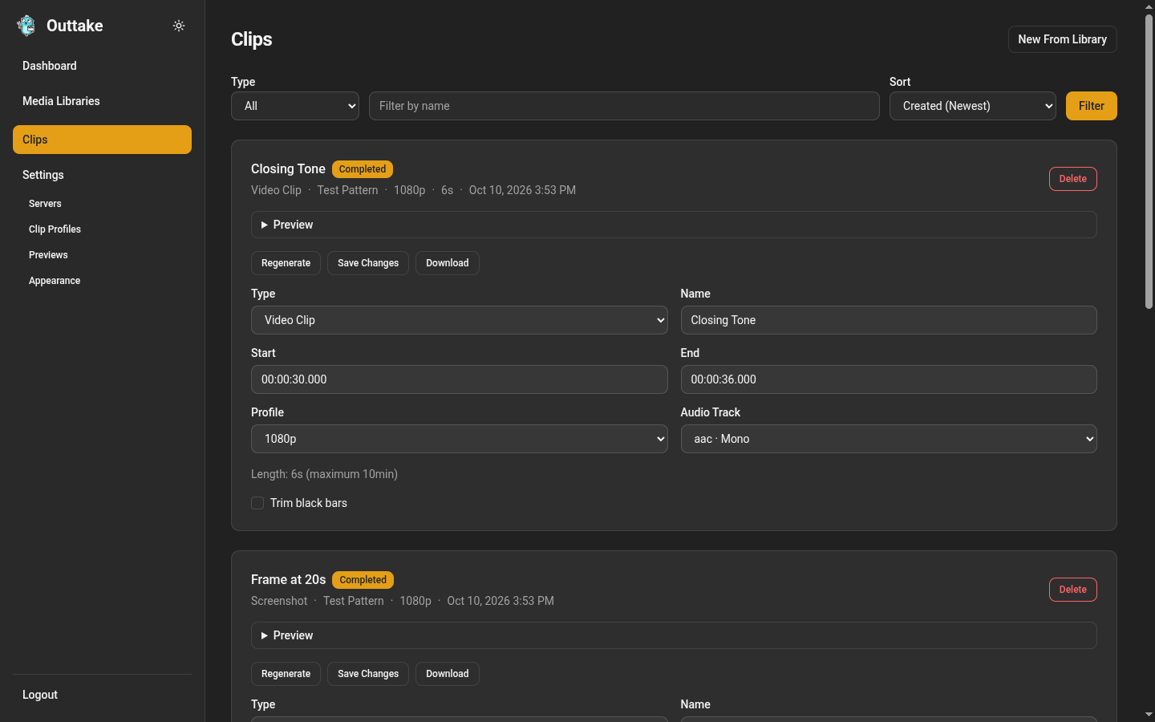Go to Dashboard in sidebar
The width and height of the screenshot is (1155, 722).
pos(102,66)
